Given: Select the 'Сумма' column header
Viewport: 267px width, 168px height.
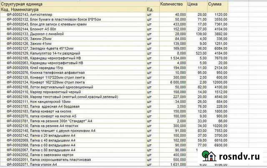Looking at the screenshot, I should (x=215, y=3).
